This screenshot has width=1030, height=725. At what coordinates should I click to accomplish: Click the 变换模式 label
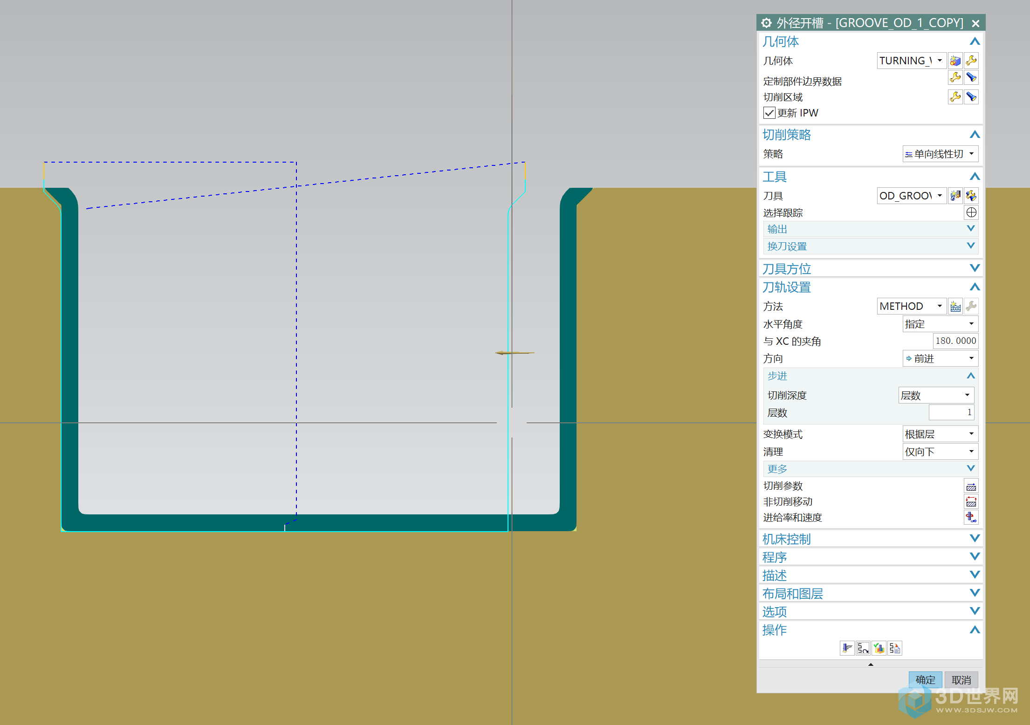783,434
